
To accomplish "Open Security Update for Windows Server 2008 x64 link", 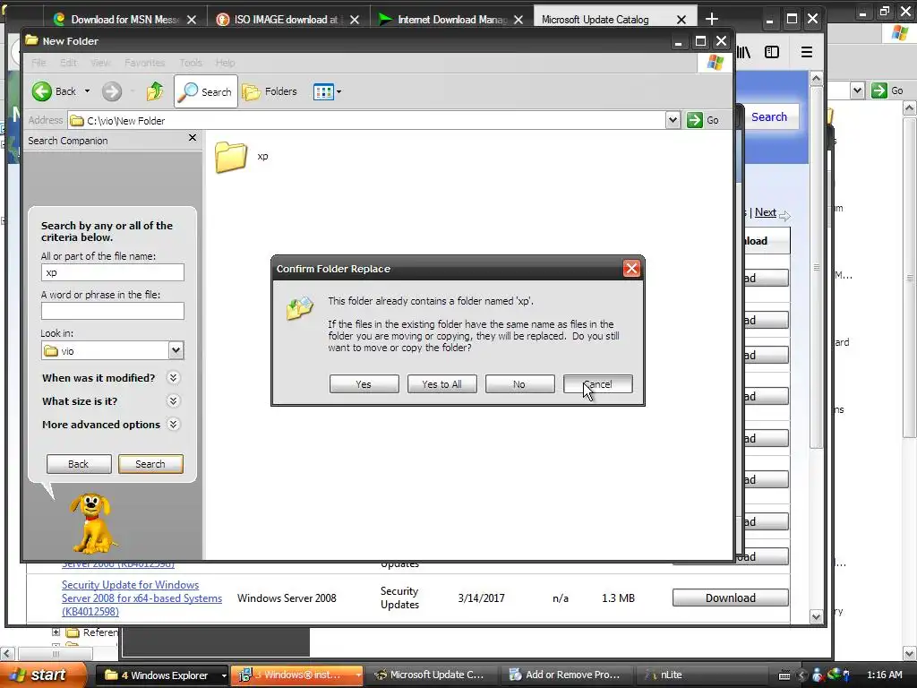I will 141,598.
